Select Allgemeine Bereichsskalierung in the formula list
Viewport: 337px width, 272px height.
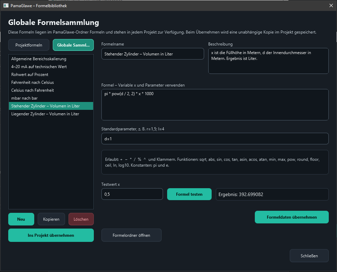(x=51, y=59)
